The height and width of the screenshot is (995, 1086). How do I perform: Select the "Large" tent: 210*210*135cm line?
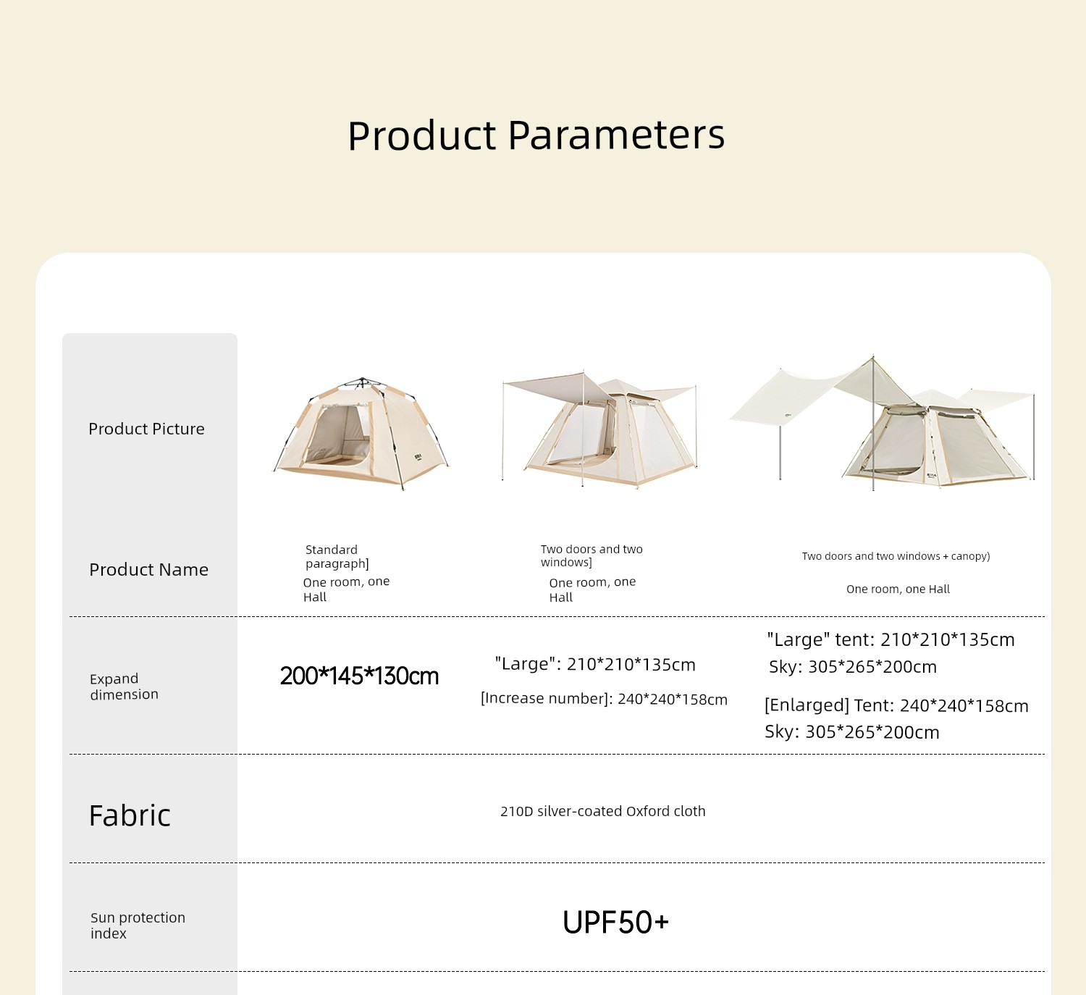pyautogui.click(x=891, y=639)
